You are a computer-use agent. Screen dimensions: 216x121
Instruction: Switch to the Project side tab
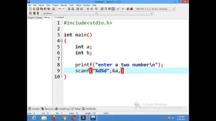click(31, 18)
